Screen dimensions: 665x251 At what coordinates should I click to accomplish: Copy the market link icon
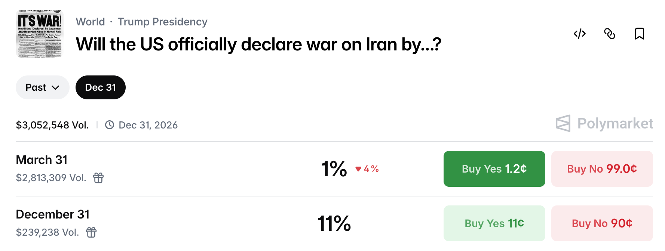tap(609, 34)
